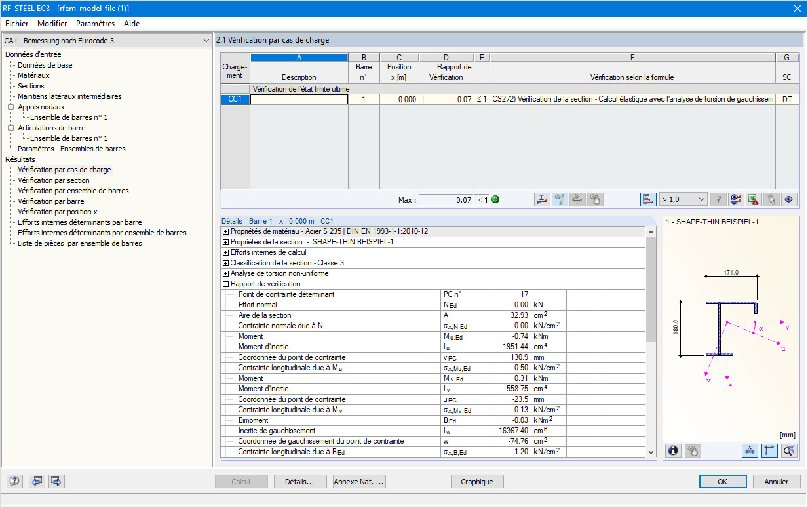Expand Propriétés de matériau row
This screenshot has height=508, width=808.
226,231
